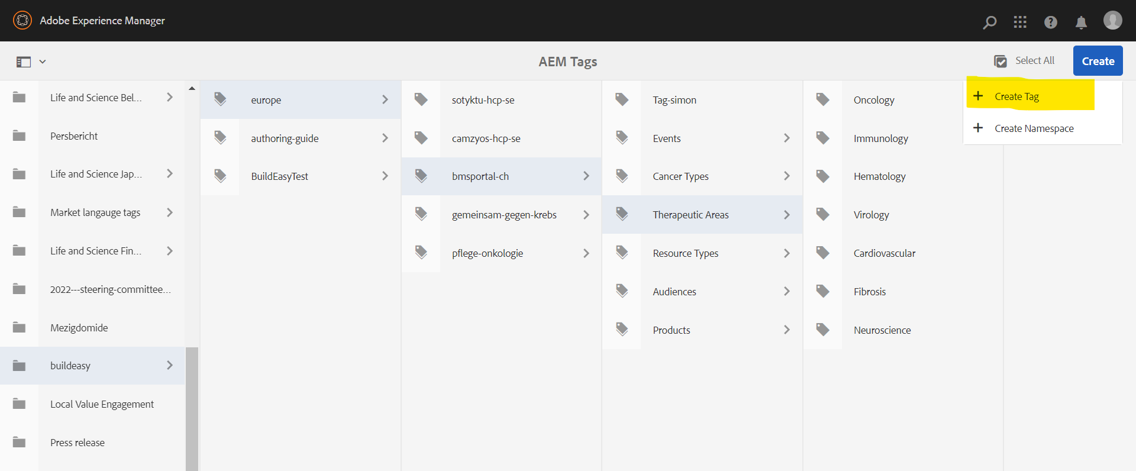Click the tag icon beside Cancer Types
Image resolution: width=1136 pixels, height=471 pixels.
[x=622, y=175]
